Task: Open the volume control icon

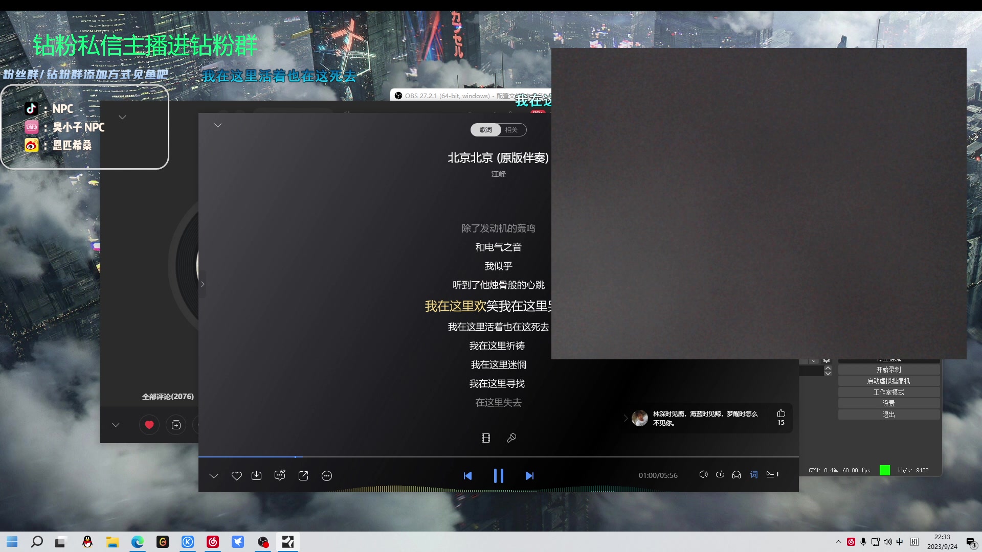Action: [703, 474]
